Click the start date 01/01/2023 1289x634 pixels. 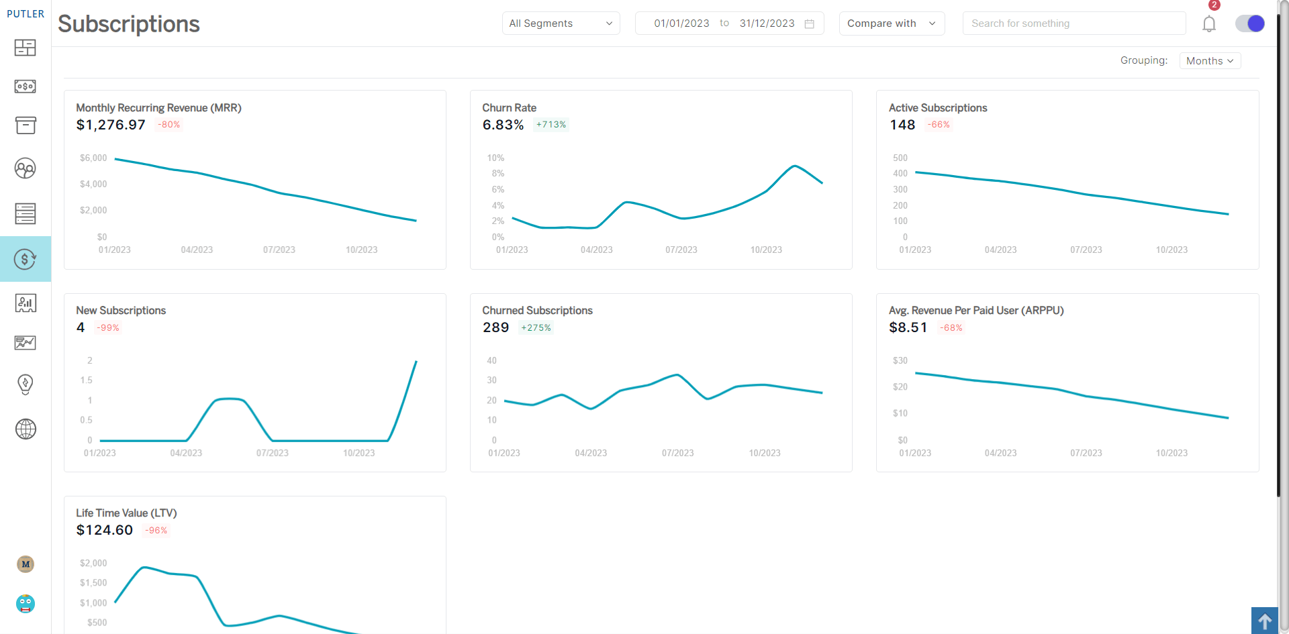tap(681, 23)
